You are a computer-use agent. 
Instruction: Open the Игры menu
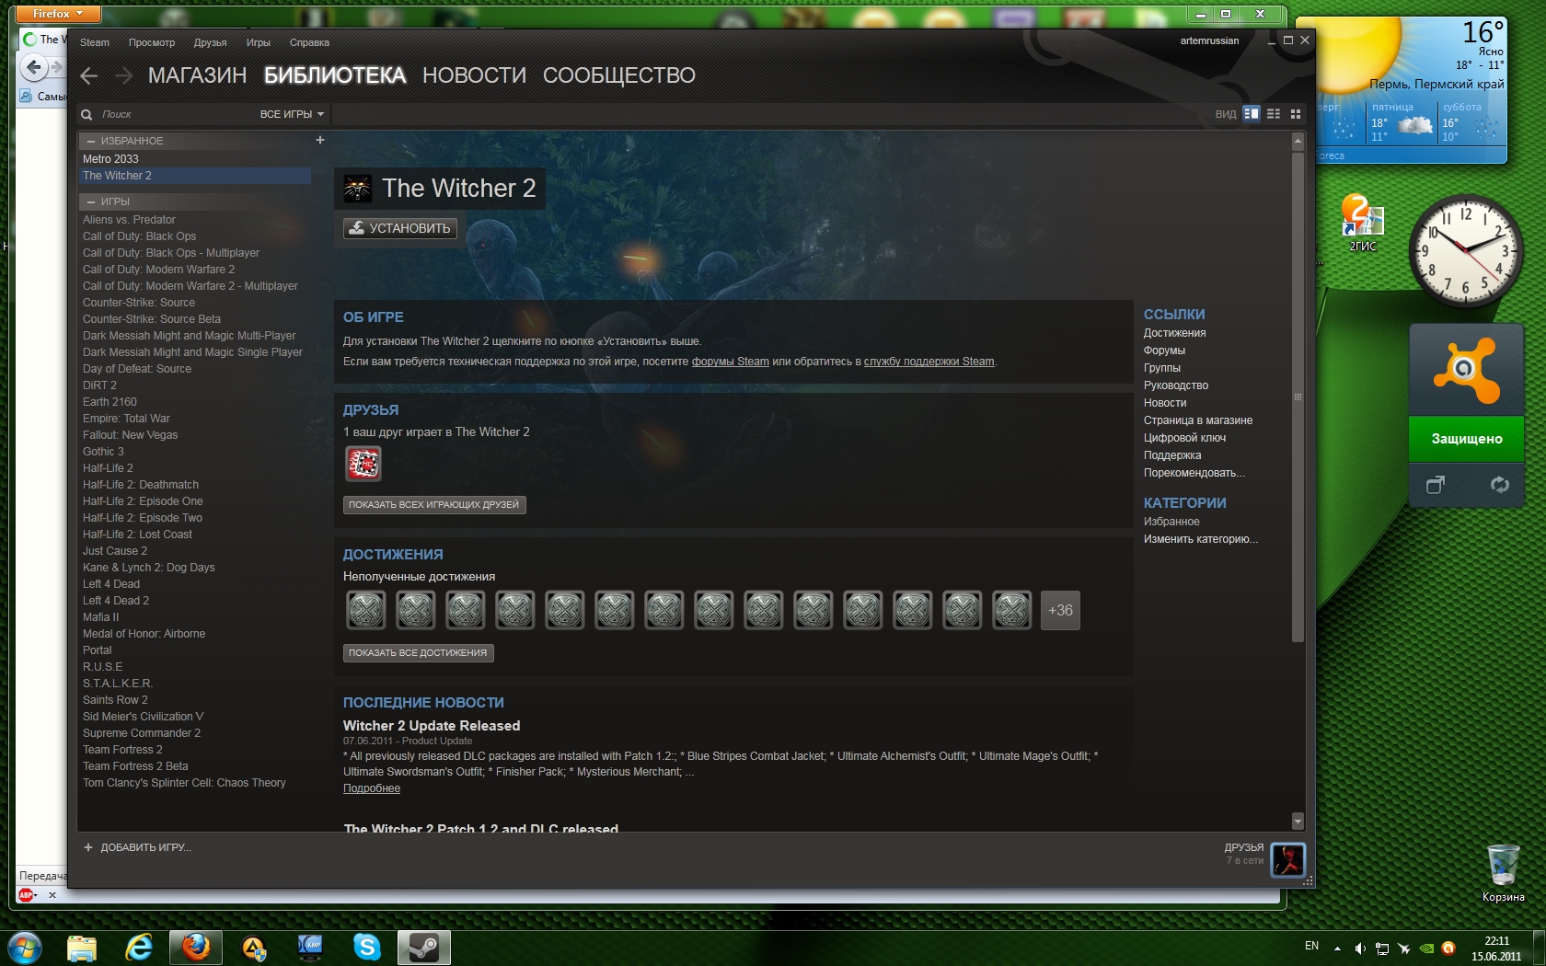tap(259, 42)
